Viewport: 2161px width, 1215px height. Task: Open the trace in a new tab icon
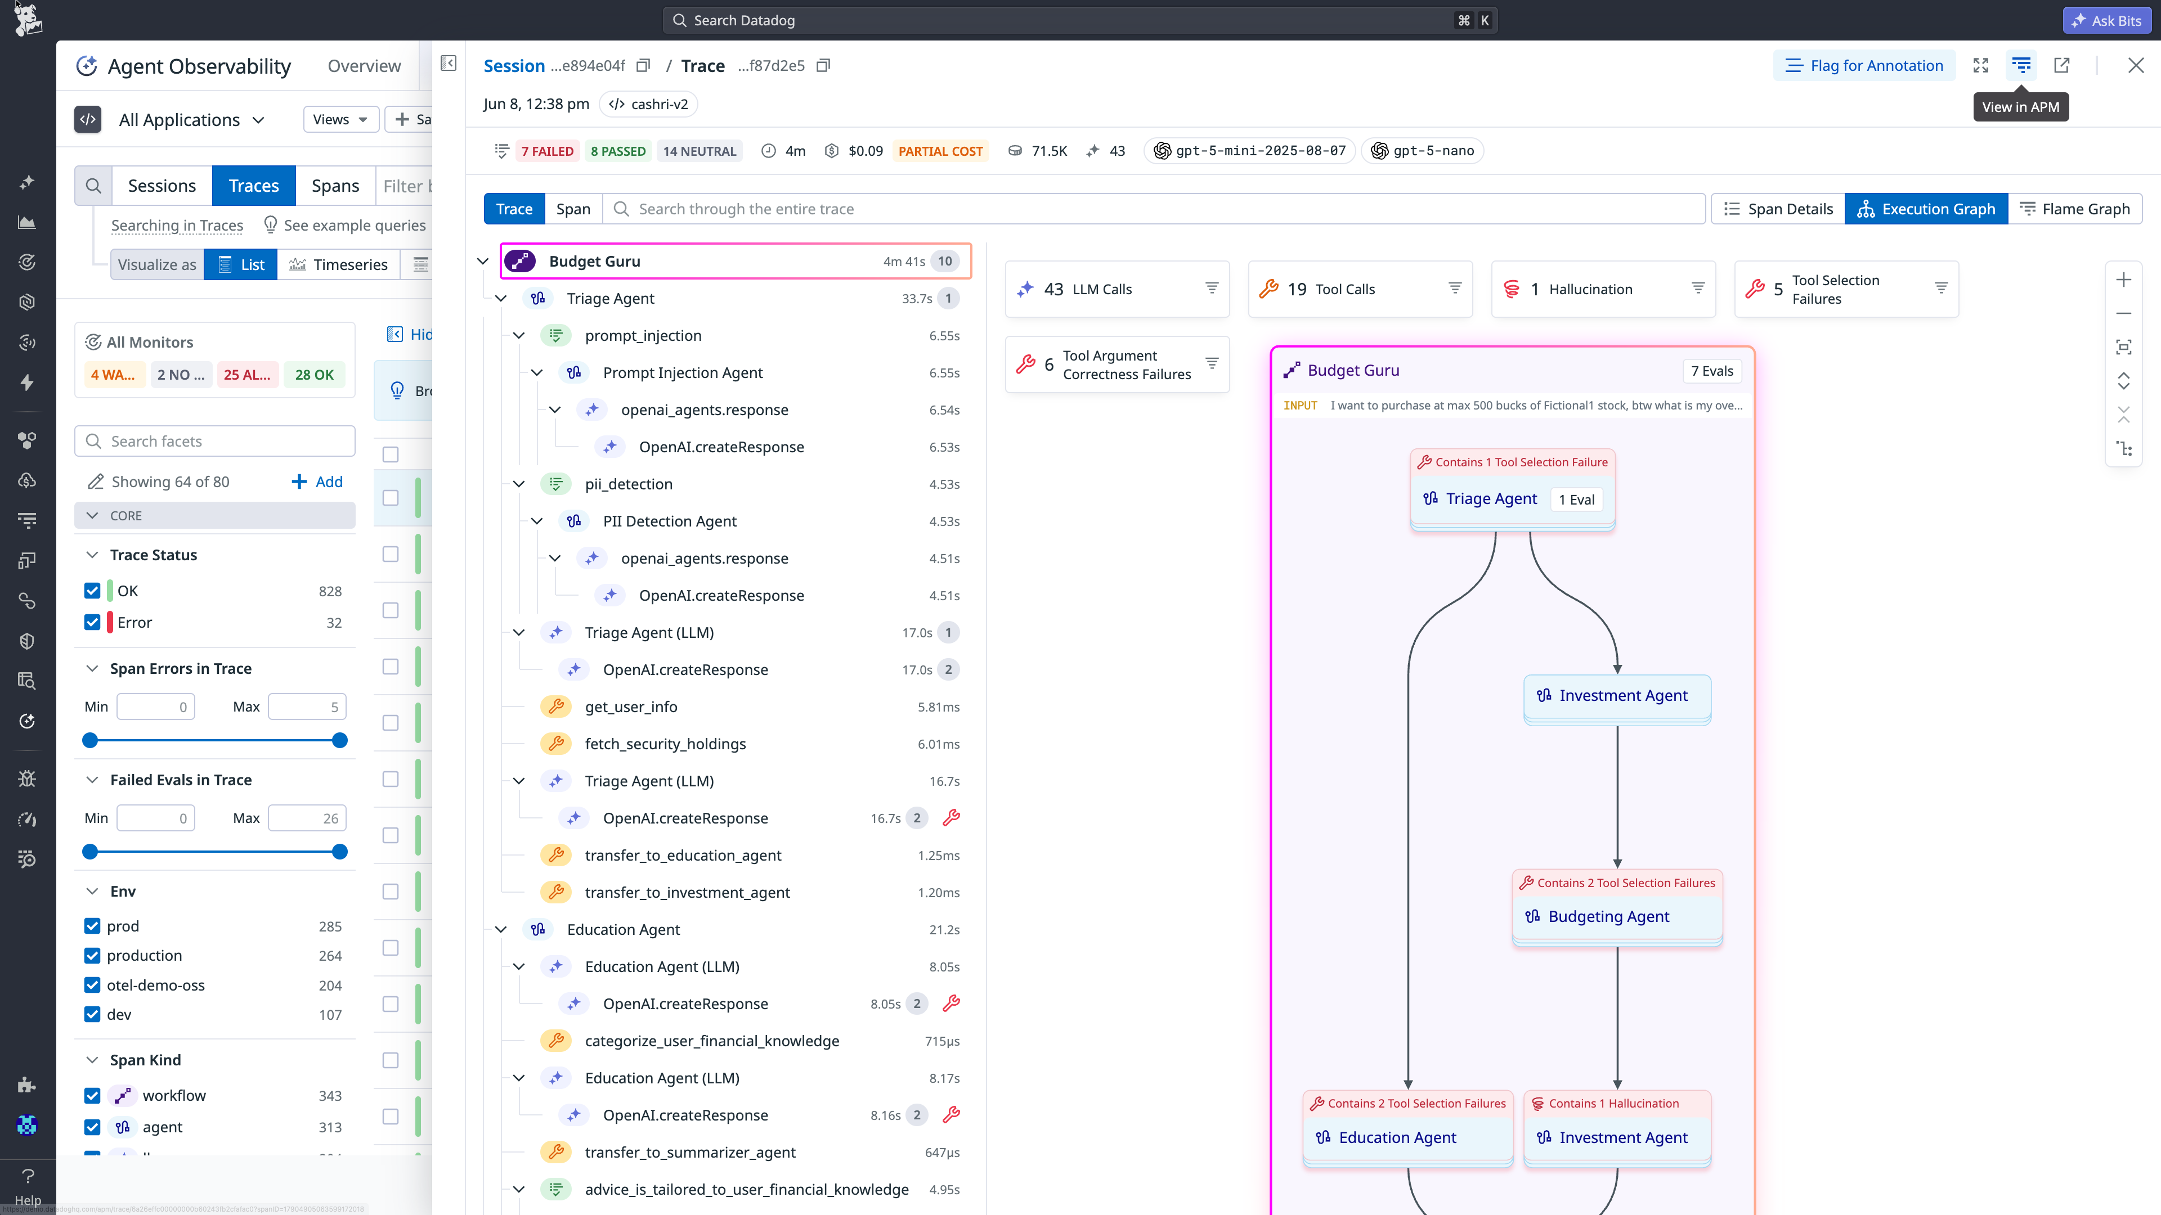pyautogui.click(x=2061, y=65)
